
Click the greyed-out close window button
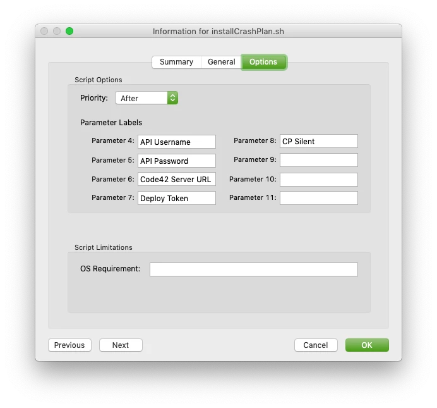44,31
